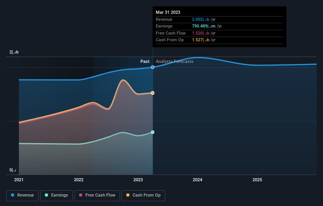Click the Cash From Op value 1.527
323x206 pixels.
pyautogui.click(x=201, y=40)
